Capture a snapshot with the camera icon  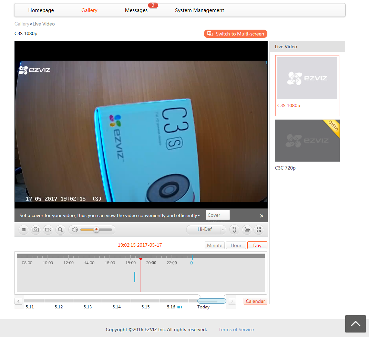(x=35, y=230)
